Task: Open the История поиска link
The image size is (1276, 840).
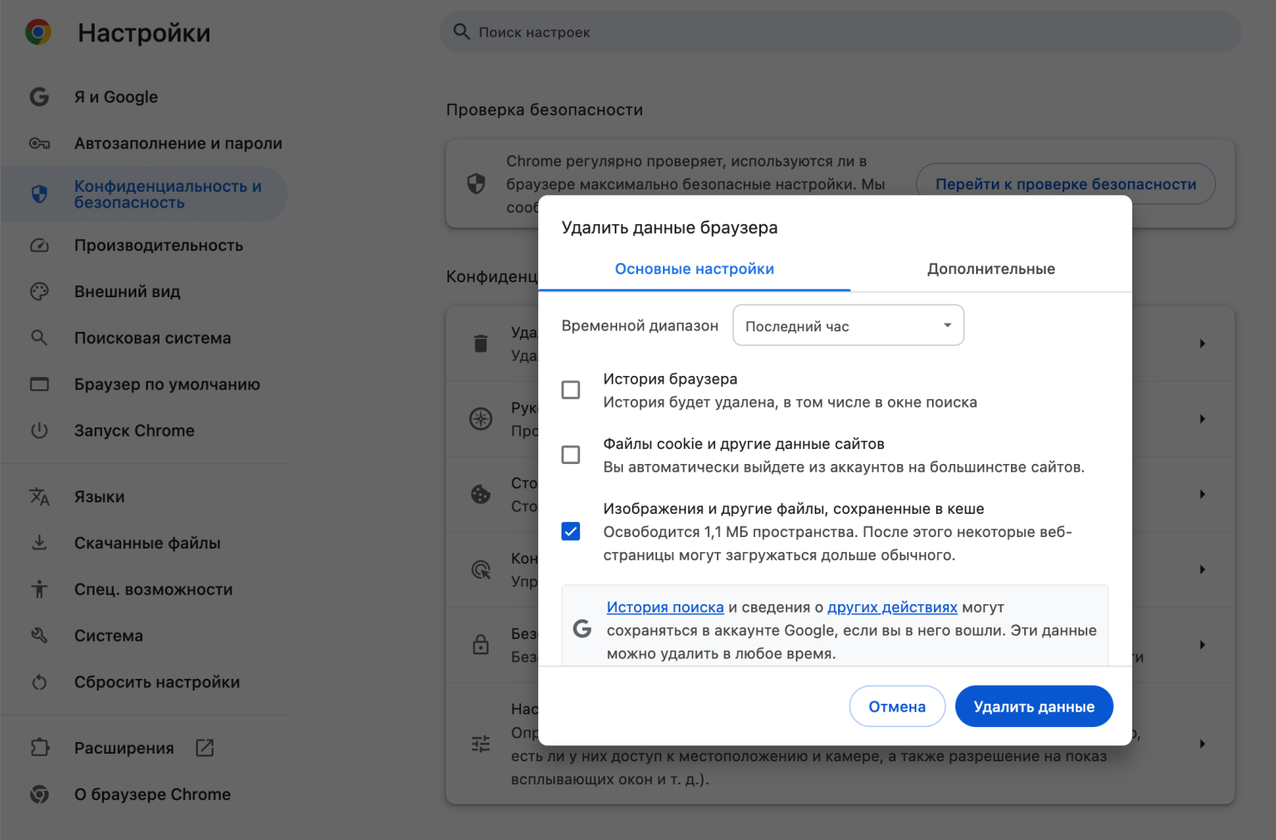Action: pos(665,608)
